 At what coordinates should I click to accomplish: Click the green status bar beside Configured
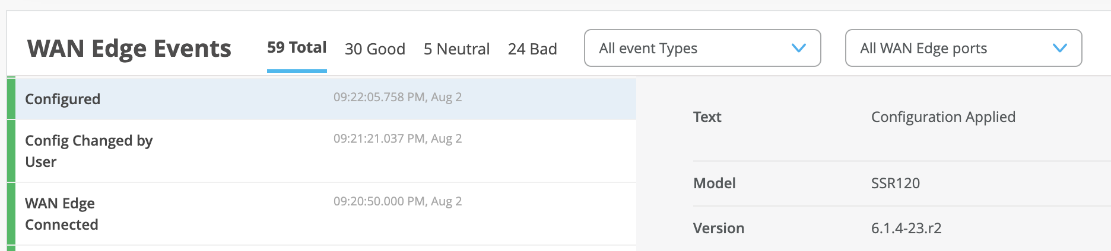click(11, 99)
